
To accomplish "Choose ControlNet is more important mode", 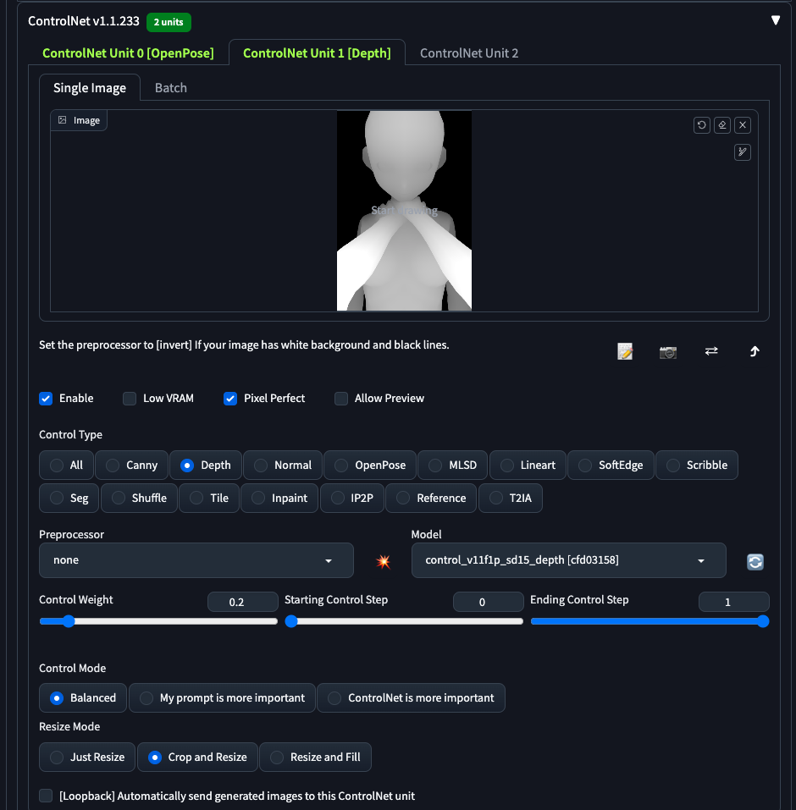I will 411,698.
